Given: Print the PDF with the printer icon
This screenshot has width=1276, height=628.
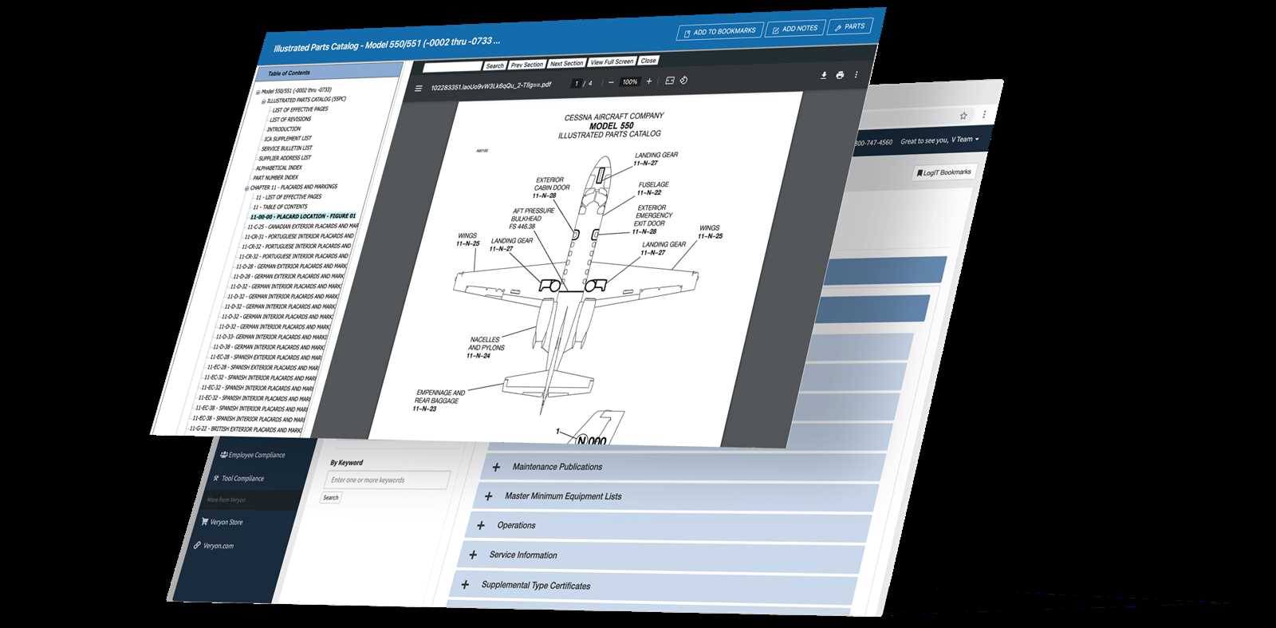Looking at the screenshot, I should 840,74.
